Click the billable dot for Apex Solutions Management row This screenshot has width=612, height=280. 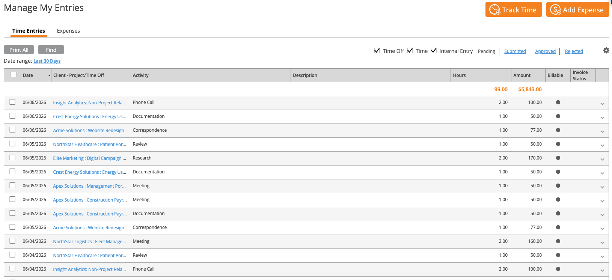(x=558, y=186)
